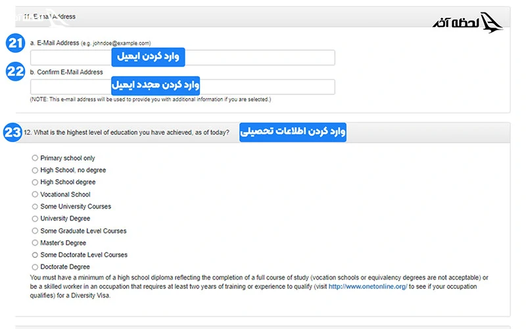Select the Vocational School radio button
The image size is (526, 329).
35,195
